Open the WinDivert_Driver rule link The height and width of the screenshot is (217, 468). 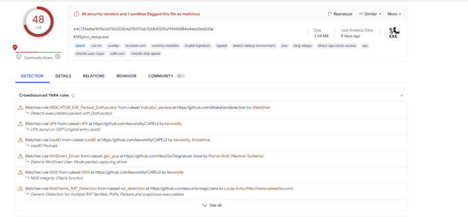(x=65, y=156)
